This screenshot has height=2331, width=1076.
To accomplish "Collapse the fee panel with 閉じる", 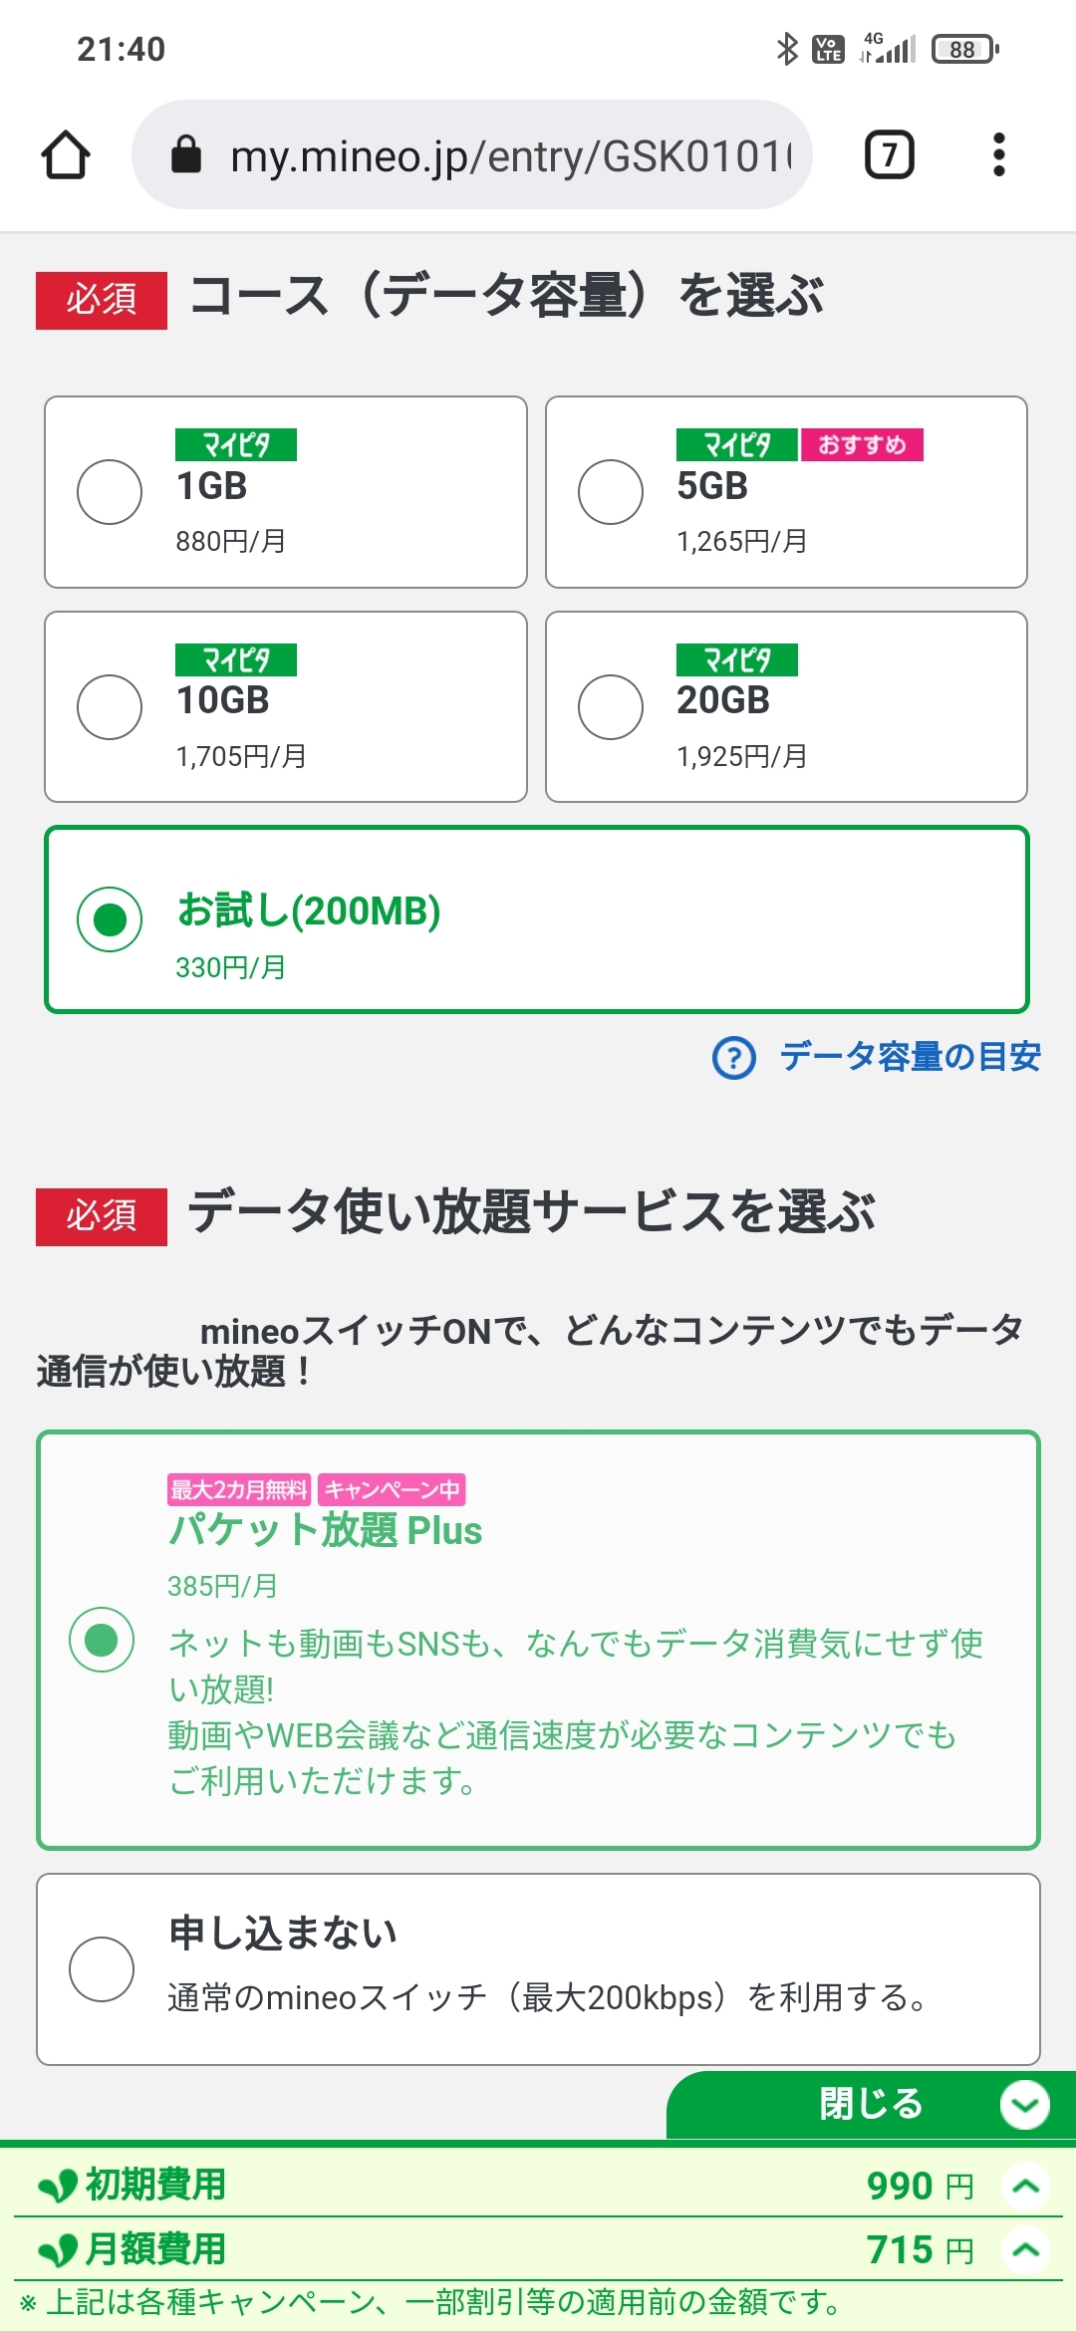I will (872, 2104).
